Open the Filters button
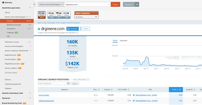The width and height of the screenshot is (202, 105). 75,84
